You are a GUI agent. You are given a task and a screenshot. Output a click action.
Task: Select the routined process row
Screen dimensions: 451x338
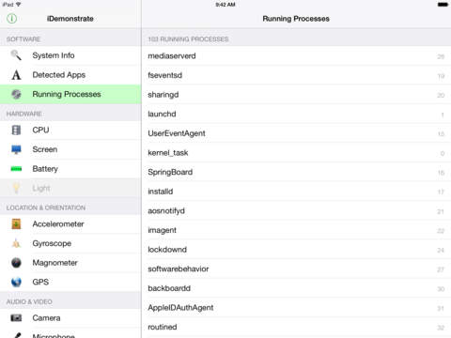click(296, 327)
